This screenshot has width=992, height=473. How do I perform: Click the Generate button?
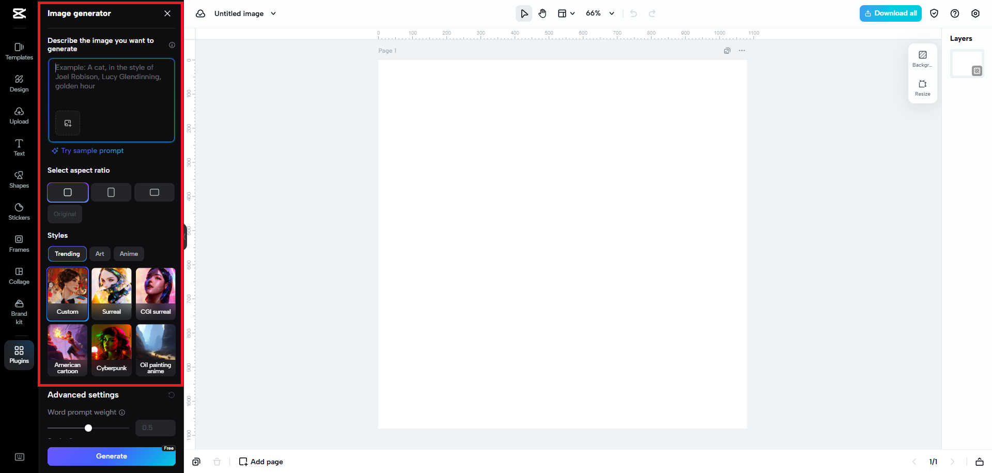pyautogui.click(x=111, y=456)
